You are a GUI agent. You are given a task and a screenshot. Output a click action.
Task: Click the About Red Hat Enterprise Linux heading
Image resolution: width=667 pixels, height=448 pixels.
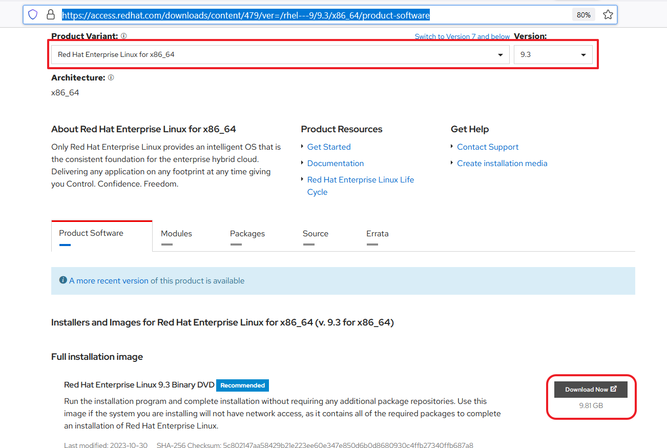(143, 129)
